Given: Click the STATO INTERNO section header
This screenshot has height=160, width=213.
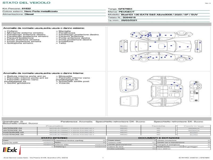Looking at the screenshot, I should click(54, 138).
